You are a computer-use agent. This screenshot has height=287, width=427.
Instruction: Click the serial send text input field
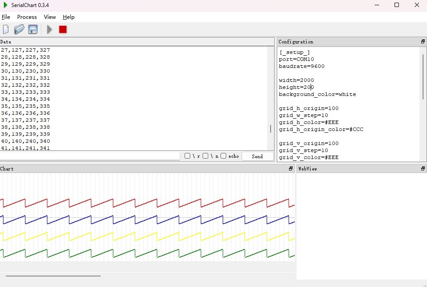click(90, 156)
